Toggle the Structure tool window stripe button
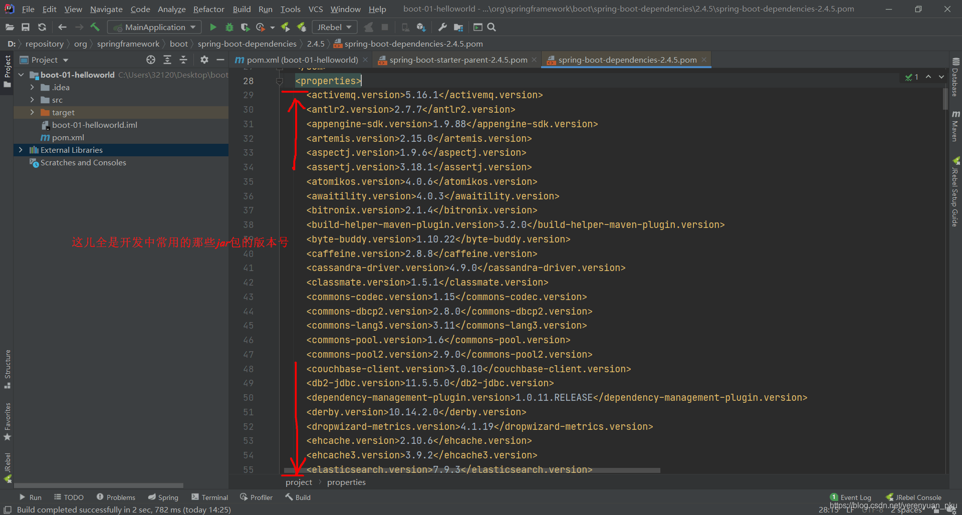This screenshot has width=962, height=515. 7,369
